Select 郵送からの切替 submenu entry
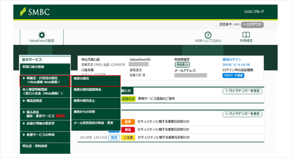 click(96, 114)
